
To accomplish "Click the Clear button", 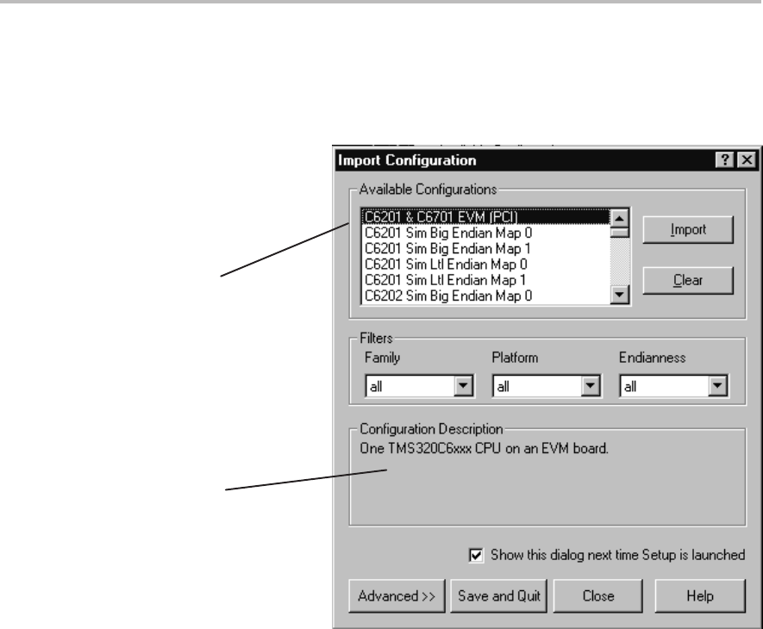I will tap(688, 280).
